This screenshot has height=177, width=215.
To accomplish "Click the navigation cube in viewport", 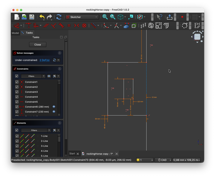I will click(x=197, y=37).
